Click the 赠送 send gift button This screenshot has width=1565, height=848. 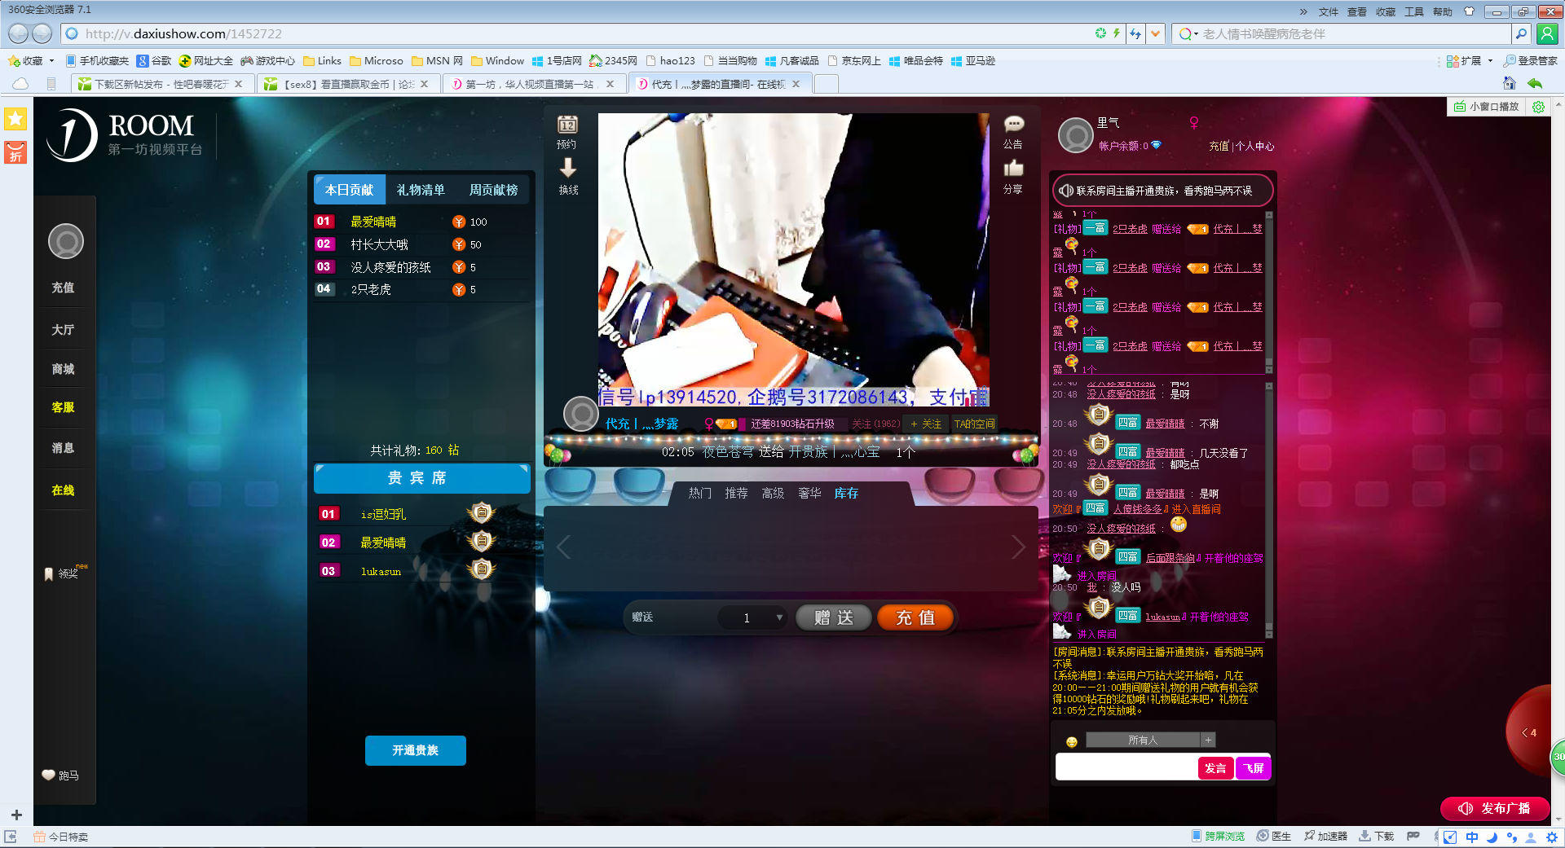tap(833, 617)
